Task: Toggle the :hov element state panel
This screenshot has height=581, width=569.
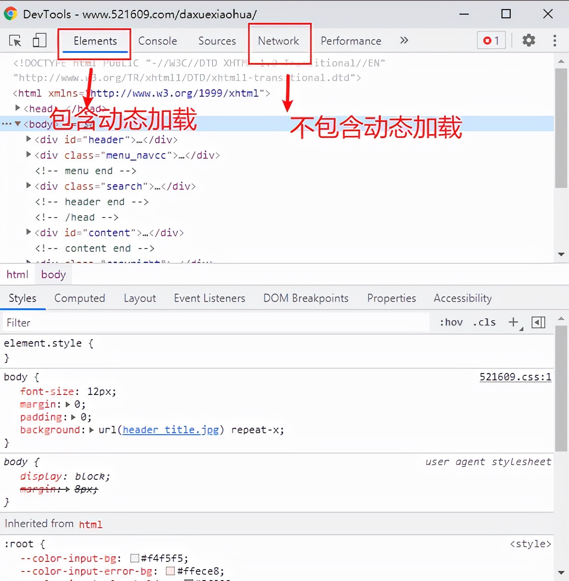Action: coord(451,322)
